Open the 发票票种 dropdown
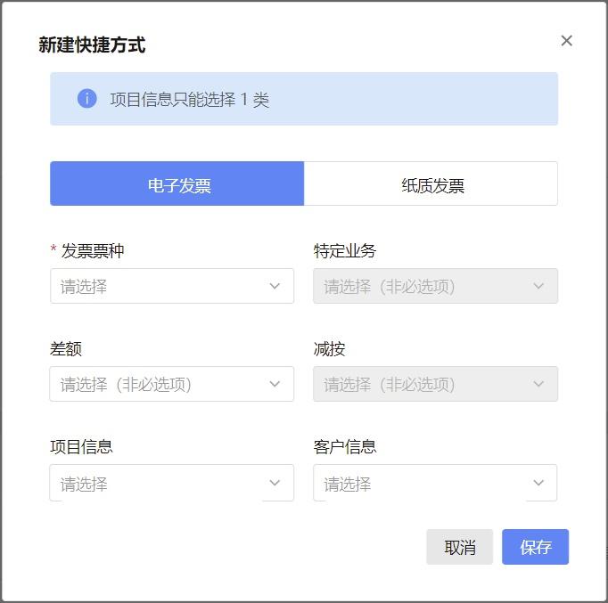 point(160,287)
